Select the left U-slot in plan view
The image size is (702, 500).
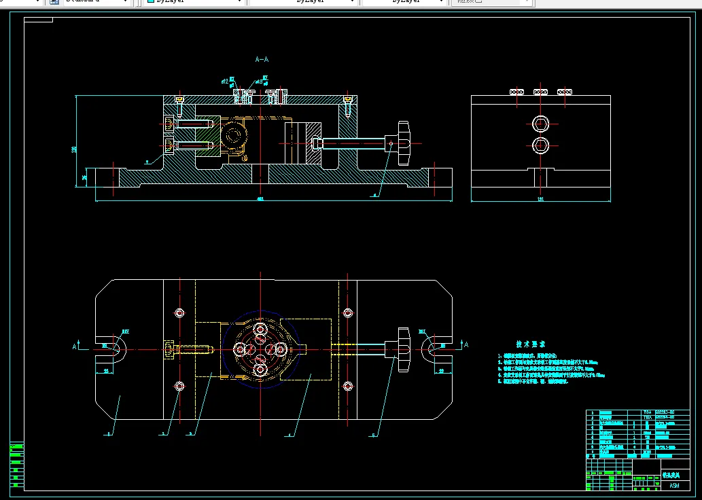point(112,348)
